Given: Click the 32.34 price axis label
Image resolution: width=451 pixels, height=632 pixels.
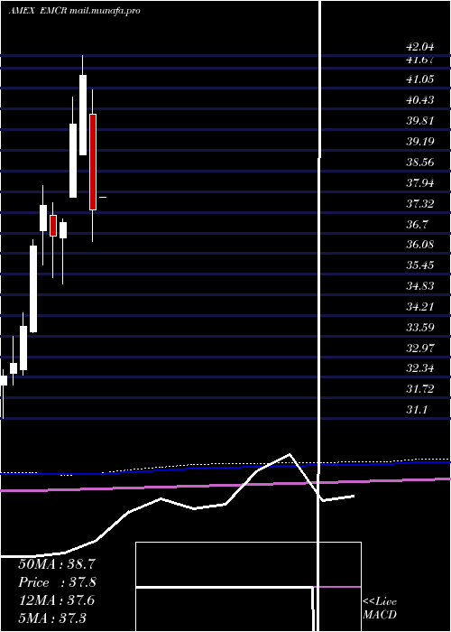Looking at the screenshot, I should click(x=420, y=368).
